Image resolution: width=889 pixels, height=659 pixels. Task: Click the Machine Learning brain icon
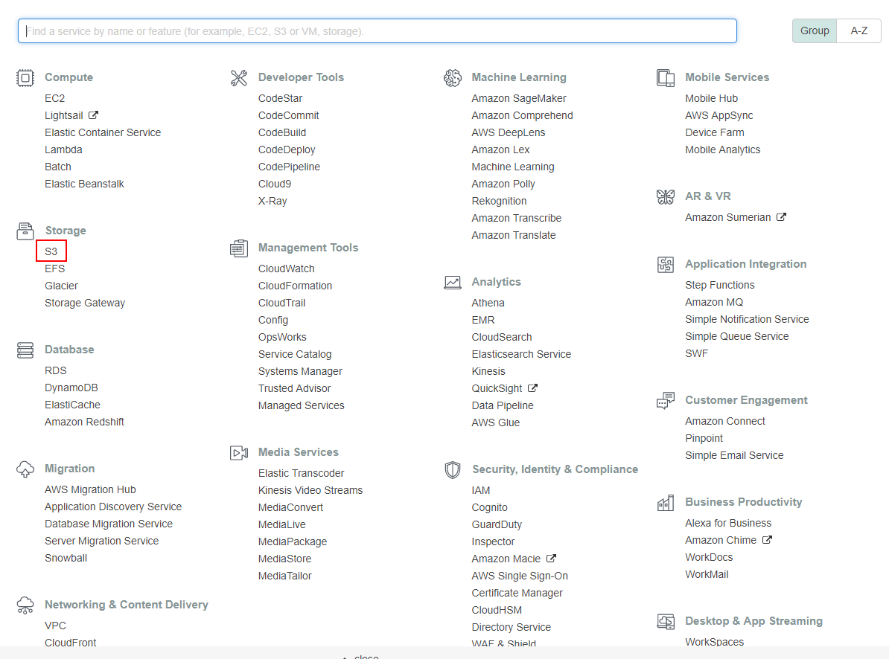point(453,77)
